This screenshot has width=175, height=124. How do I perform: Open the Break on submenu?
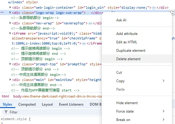137,120
